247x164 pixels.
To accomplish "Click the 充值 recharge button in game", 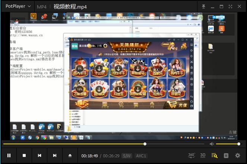I will click(x=177, y=104).
